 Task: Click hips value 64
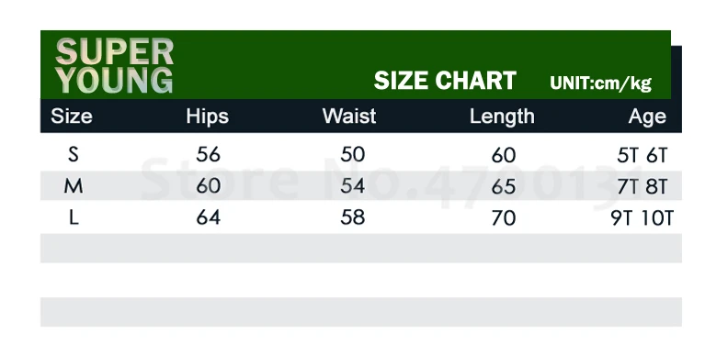click(x=208, y=217)
